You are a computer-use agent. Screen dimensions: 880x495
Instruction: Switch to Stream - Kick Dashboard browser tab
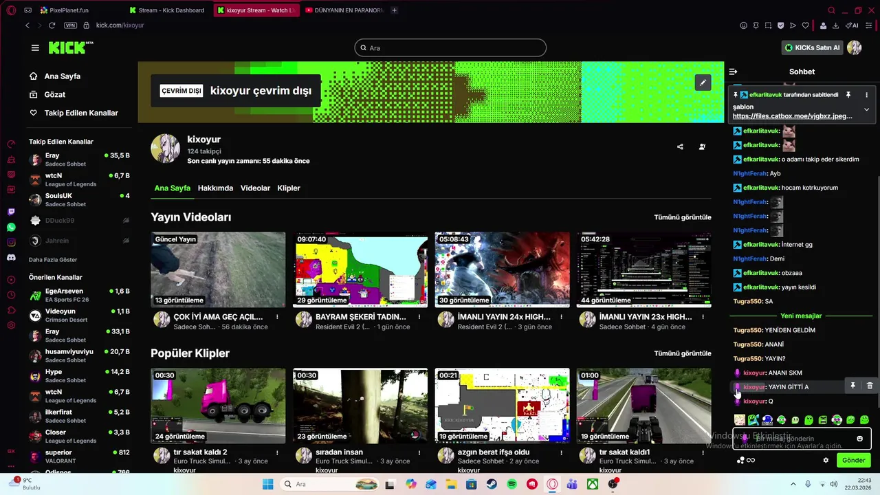pyautogui.click(x=168, y=10)
